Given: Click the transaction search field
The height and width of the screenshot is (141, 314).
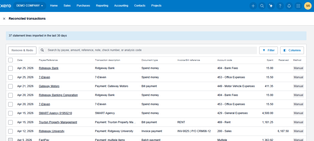Looking at the screenshot, I should coord(147,50).
